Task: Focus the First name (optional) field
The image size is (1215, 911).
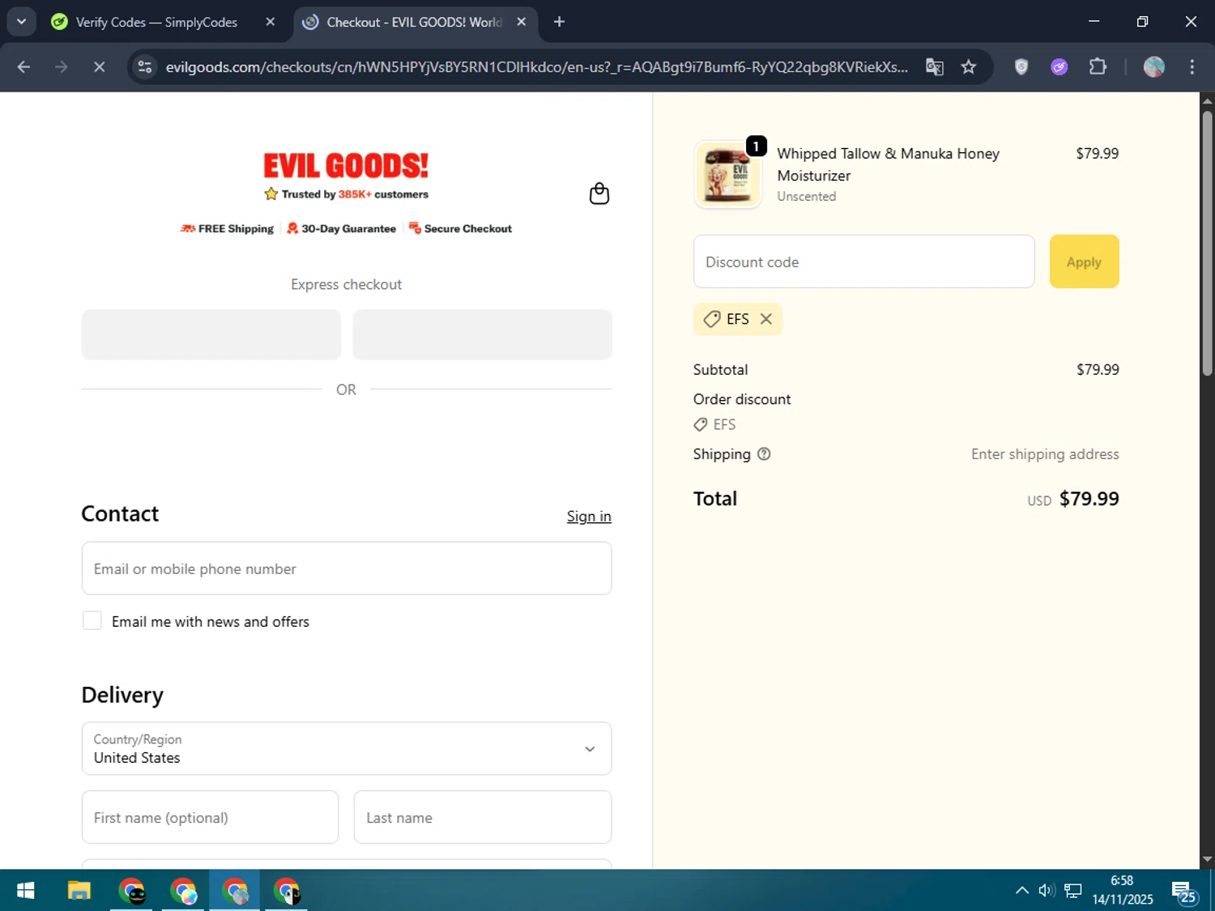Action: point(210,817)
